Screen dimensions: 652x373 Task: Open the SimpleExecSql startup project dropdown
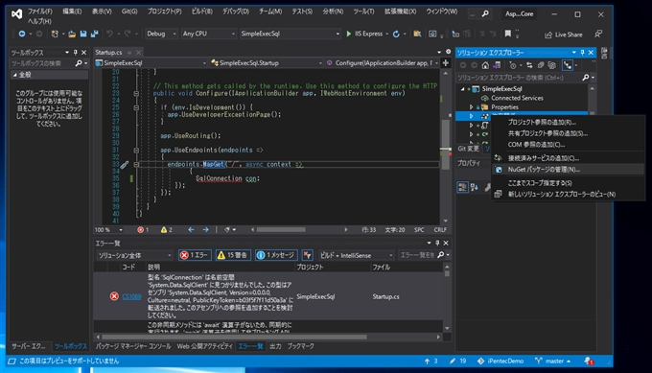pyautogui.click(x=291, y=34)
